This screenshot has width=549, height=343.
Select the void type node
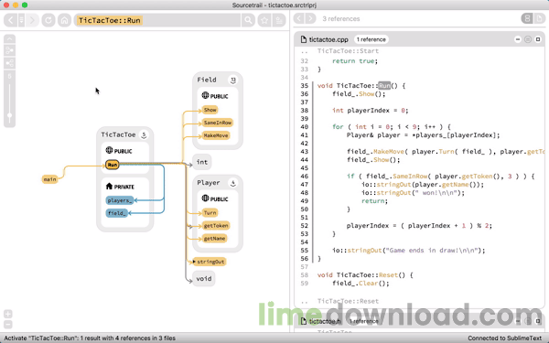coord(204,279)
